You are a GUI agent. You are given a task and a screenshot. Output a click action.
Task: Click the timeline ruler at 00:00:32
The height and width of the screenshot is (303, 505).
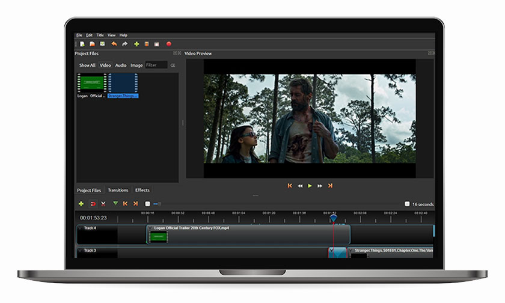click(178, 213)
